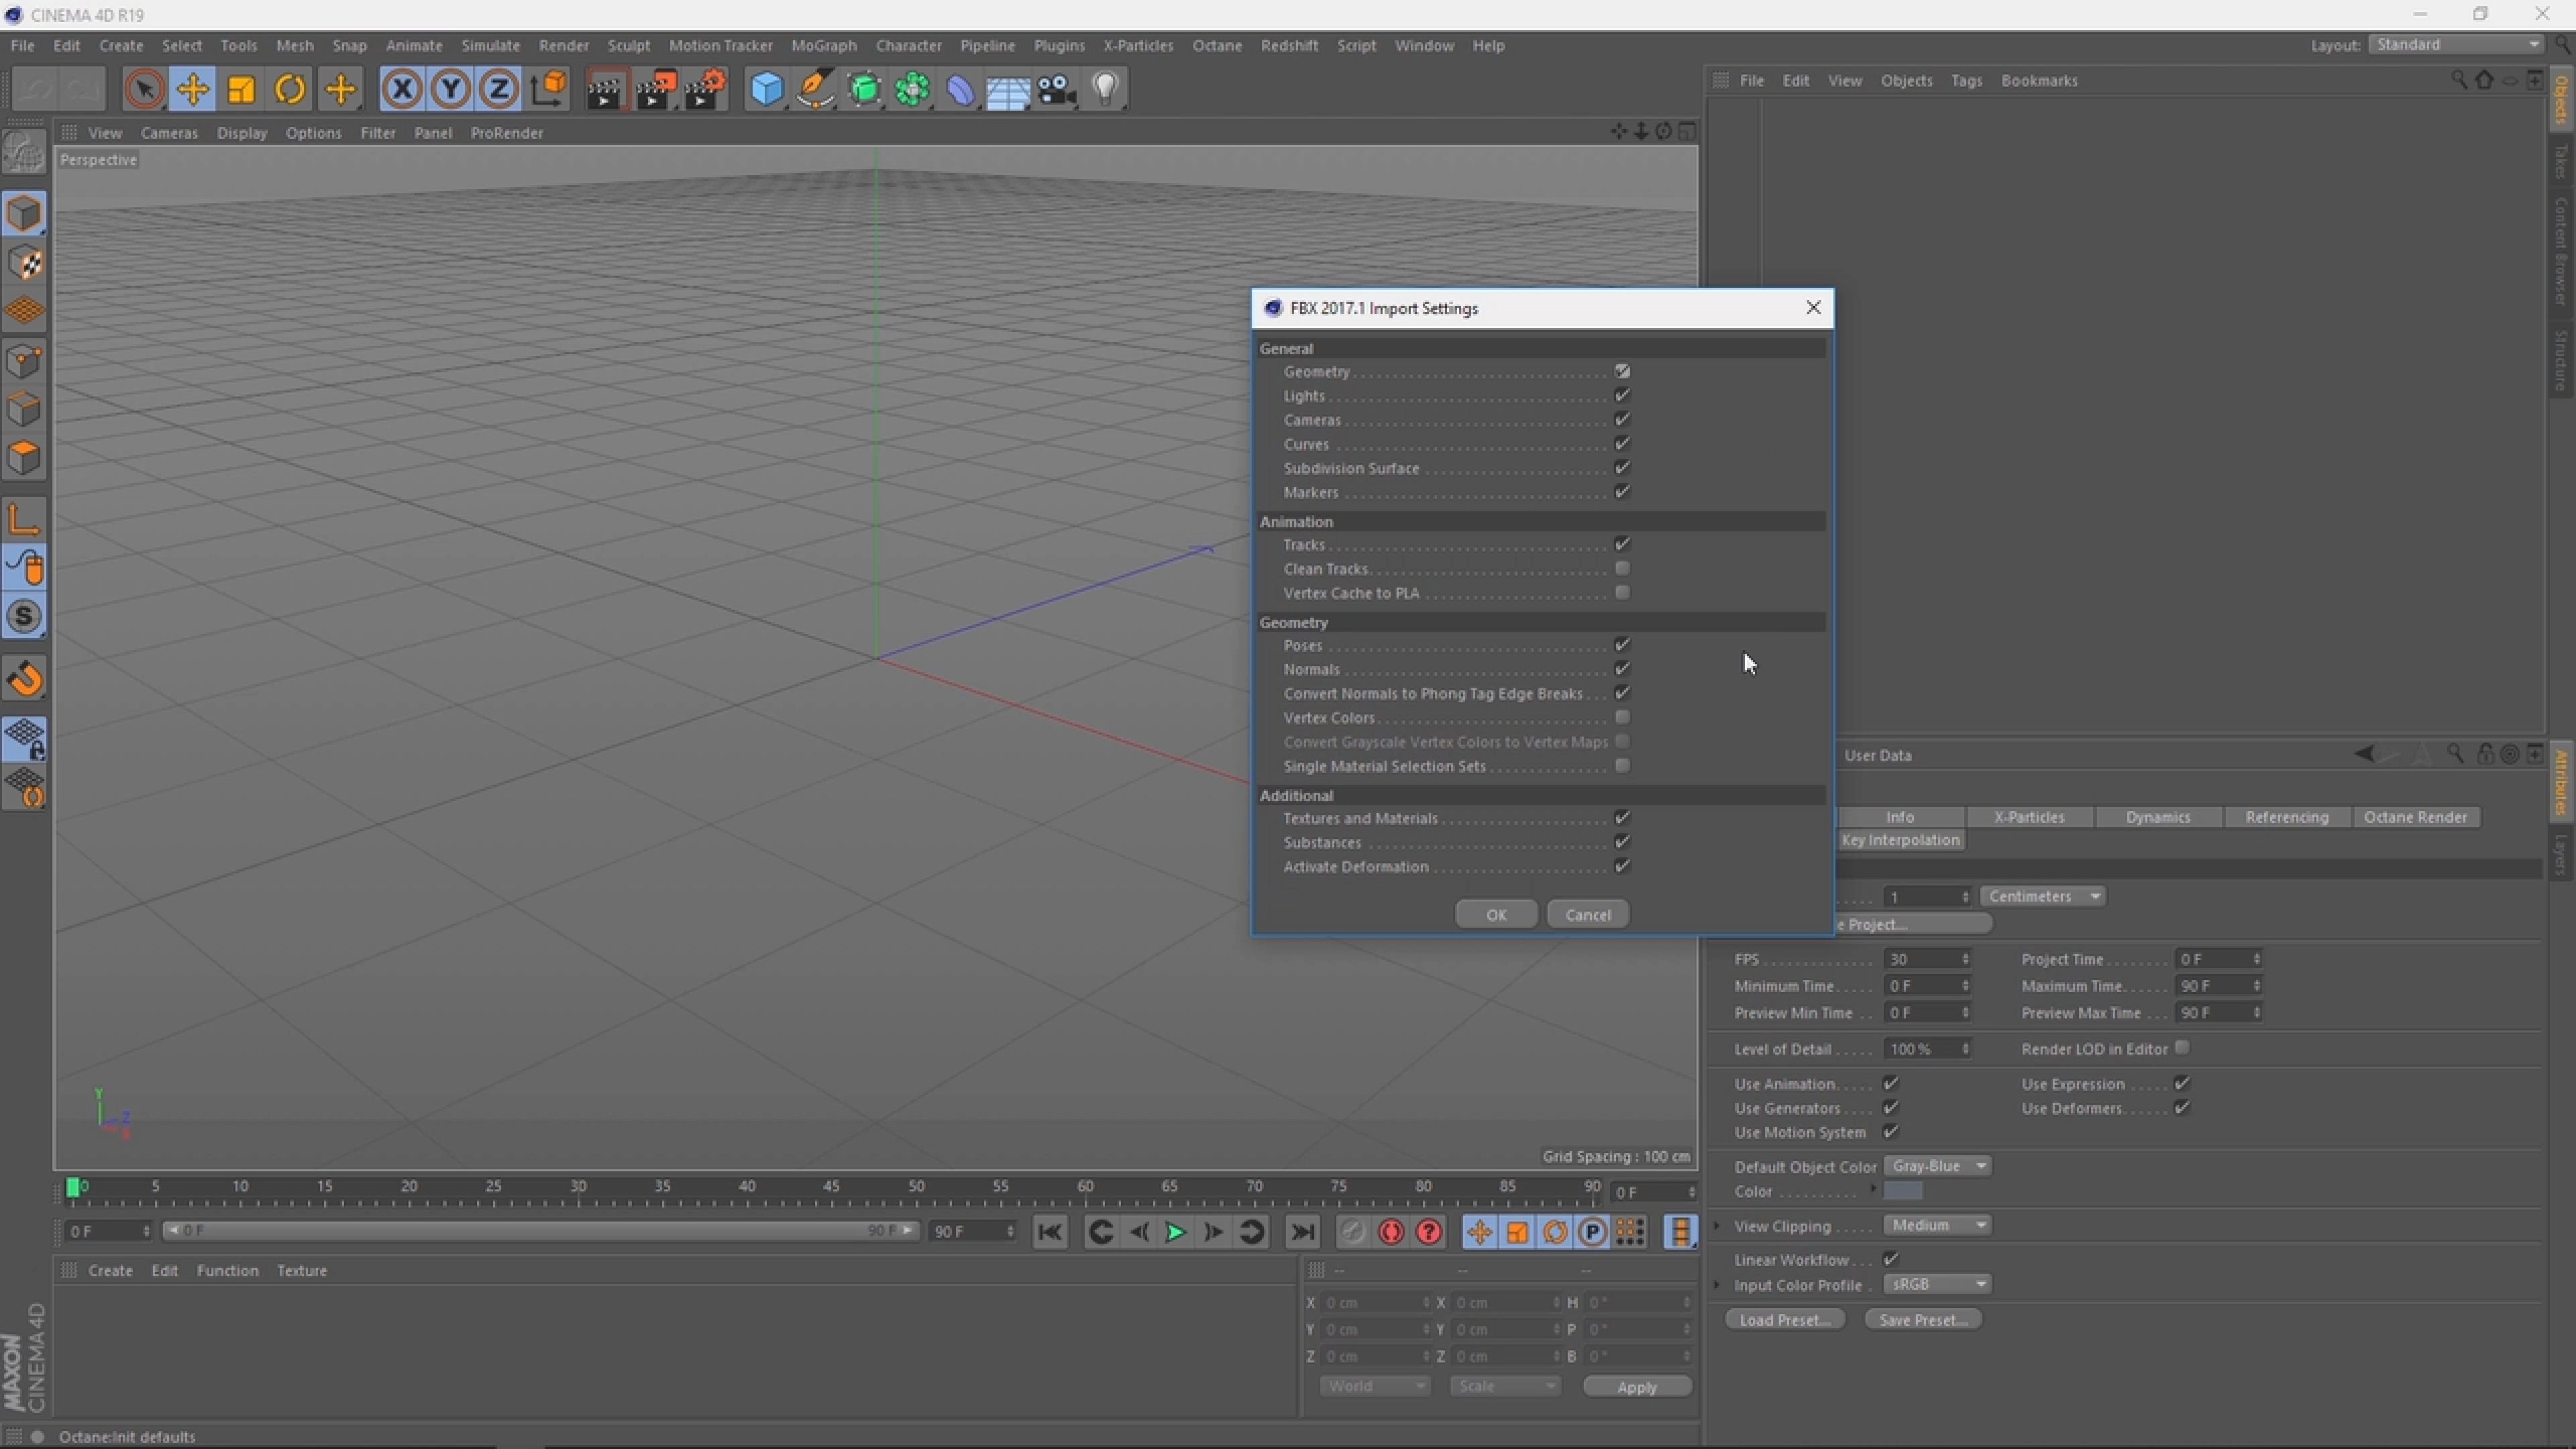Click the Apply button in coordinates panel
Image resolution: width=2576 pixels, height=1449 pixels.
(1637, 1387)
